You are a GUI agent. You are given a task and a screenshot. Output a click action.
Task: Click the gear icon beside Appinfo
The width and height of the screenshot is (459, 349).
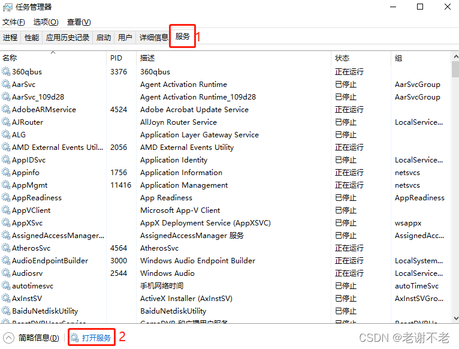(6, 172)
